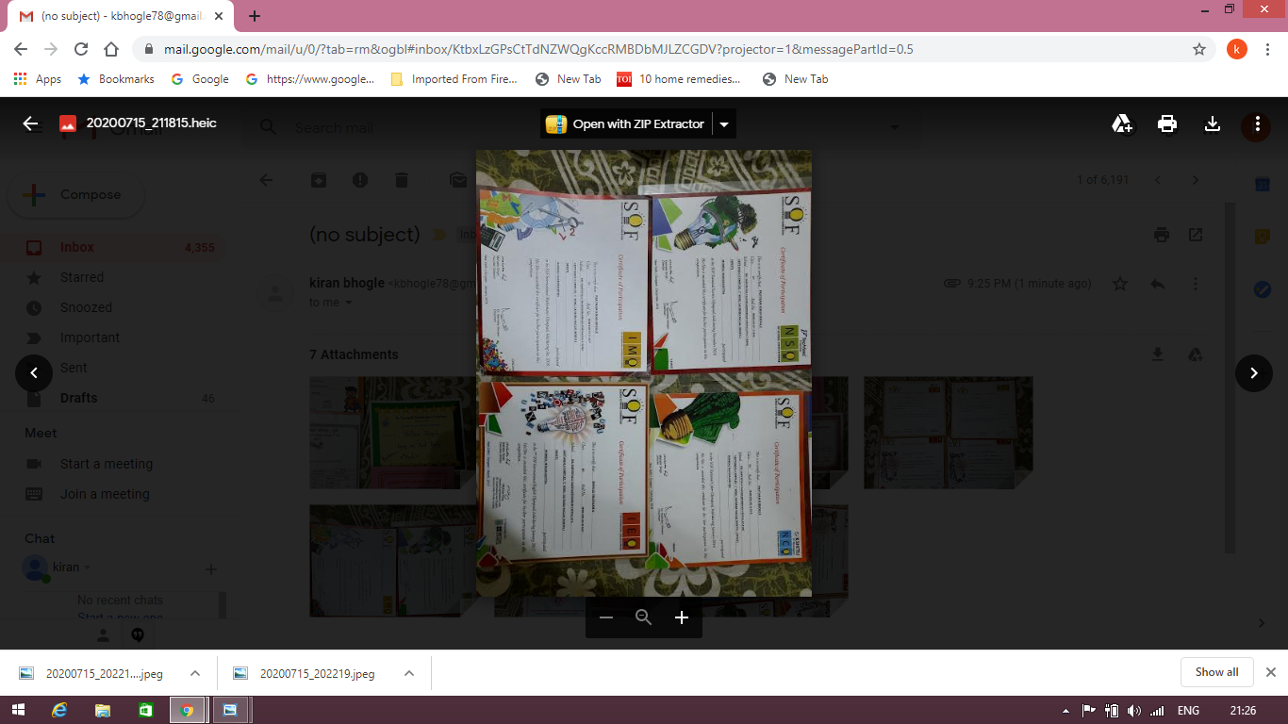The image size is (1288, 724).
Task: Open the second New Tab bookmark
Action: pos(795,79)
